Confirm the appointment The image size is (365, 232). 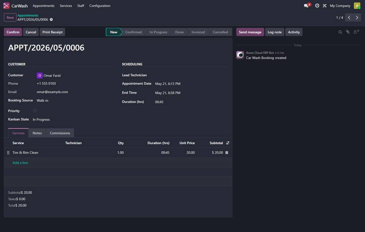[13, 32]
